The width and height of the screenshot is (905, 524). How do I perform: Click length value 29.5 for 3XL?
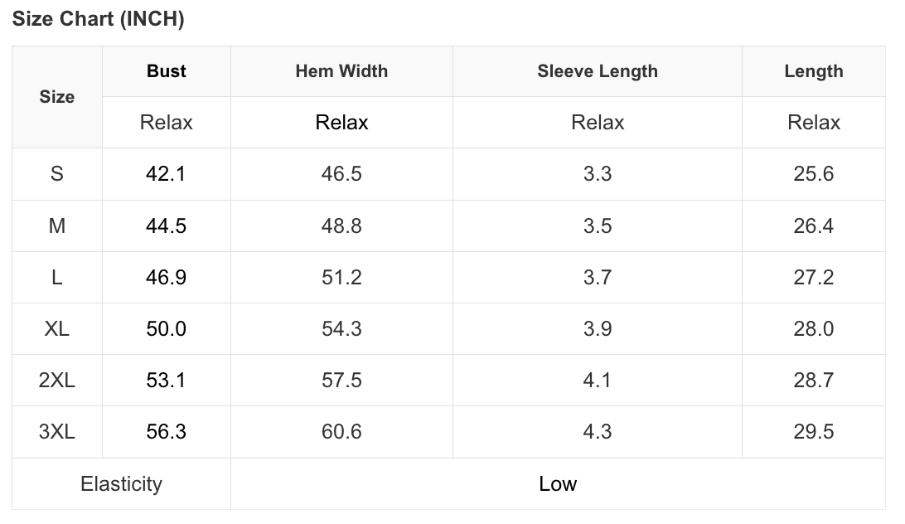(814, 432)
